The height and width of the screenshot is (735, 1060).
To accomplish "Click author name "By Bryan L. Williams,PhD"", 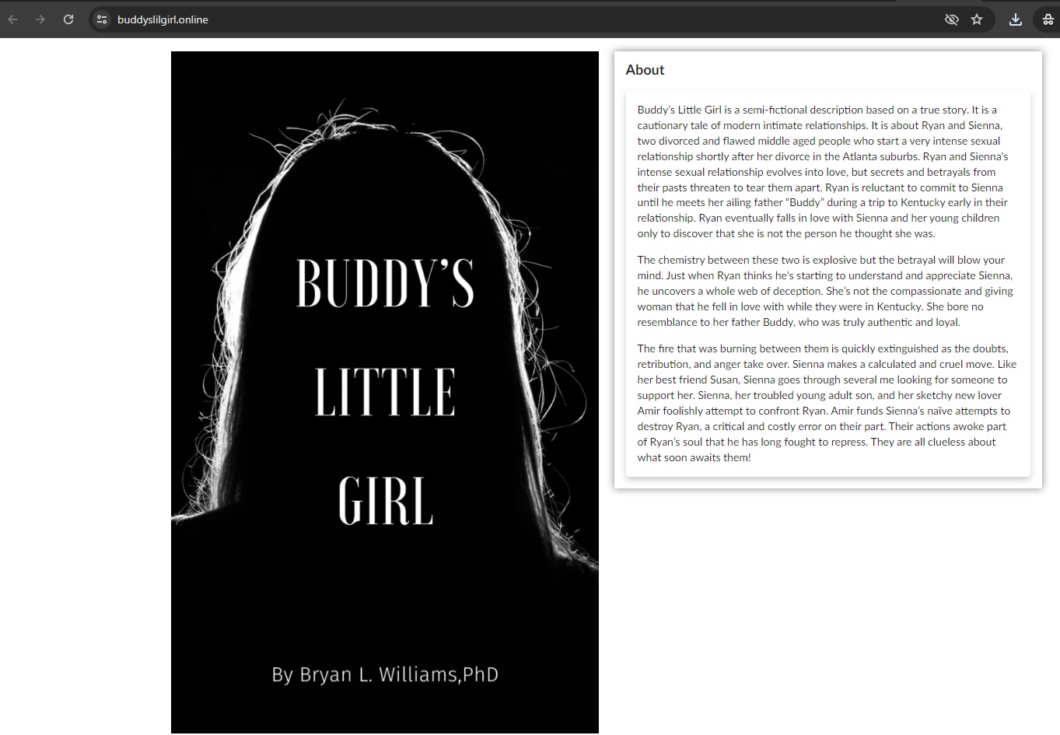I will coord(385,674).
